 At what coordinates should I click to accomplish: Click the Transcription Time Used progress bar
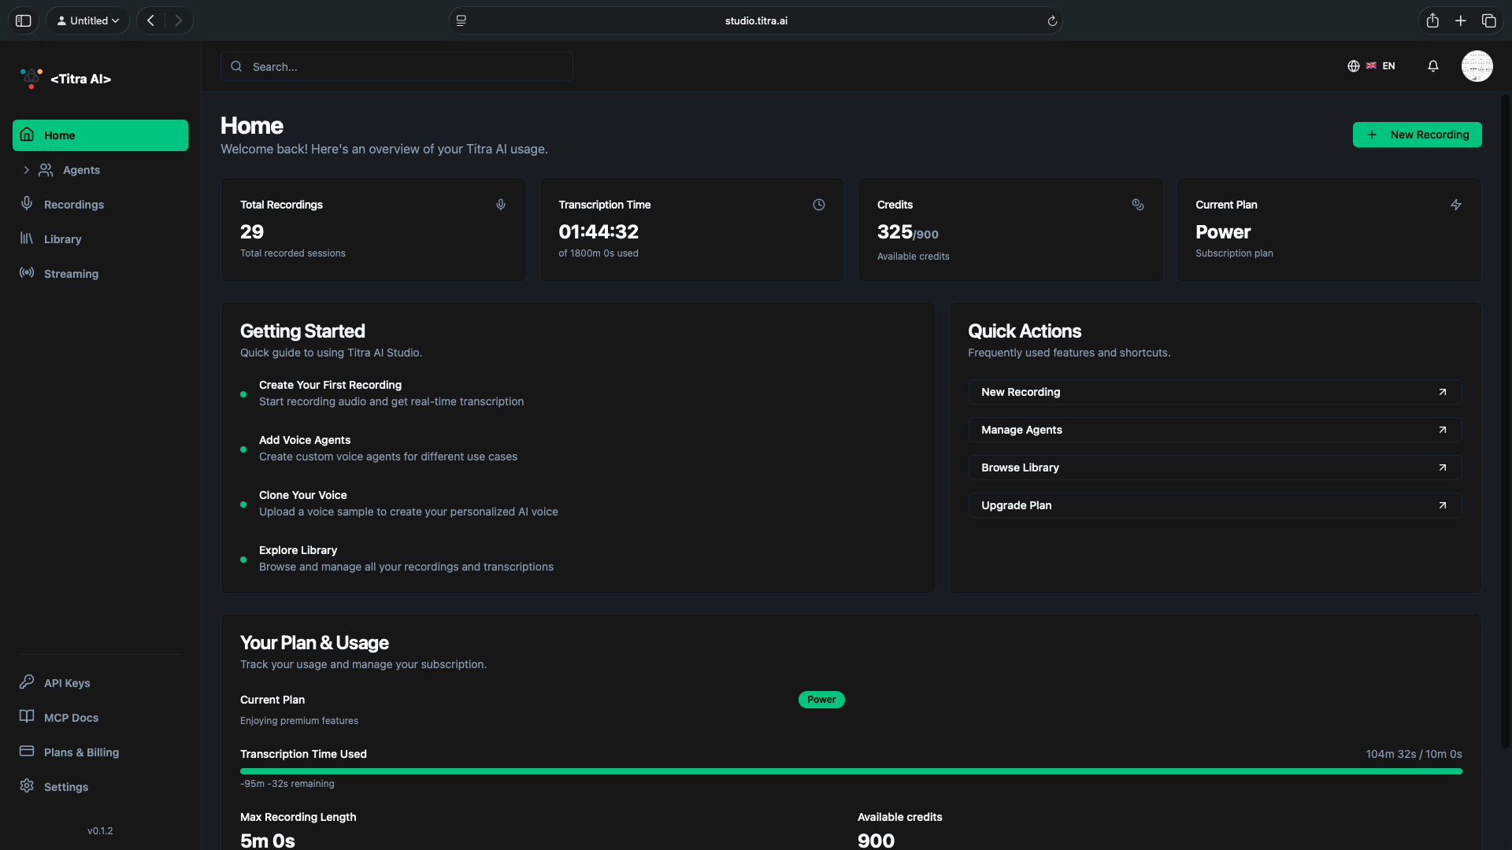850,771
